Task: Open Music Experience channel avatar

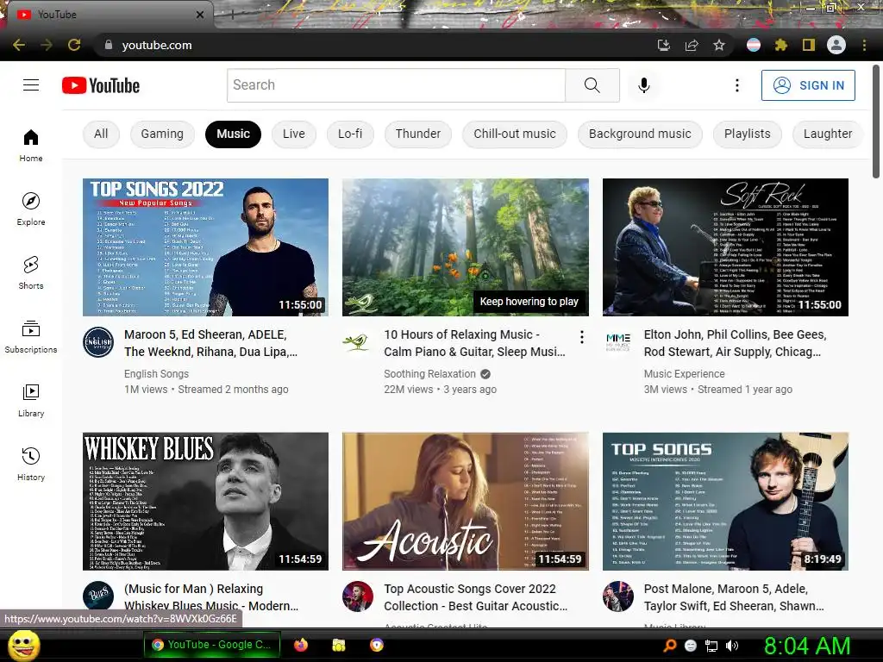Action: click(617, 341)
